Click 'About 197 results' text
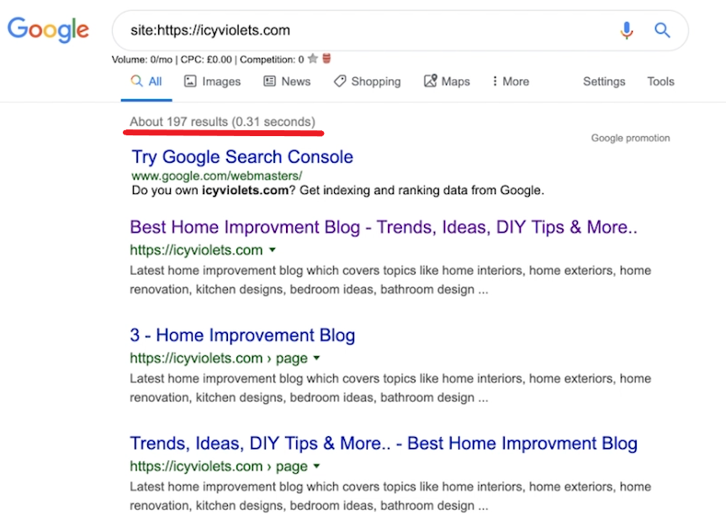 (178, 122)
